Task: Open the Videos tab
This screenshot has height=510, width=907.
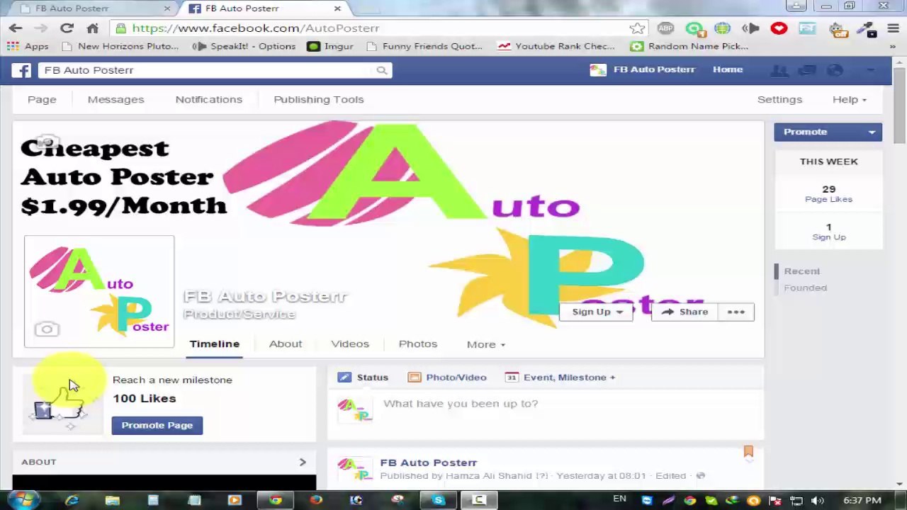Action: (350, 344)
